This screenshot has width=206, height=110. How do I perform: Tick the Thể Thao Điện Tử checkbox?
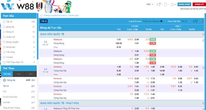(x=4, y=62)
